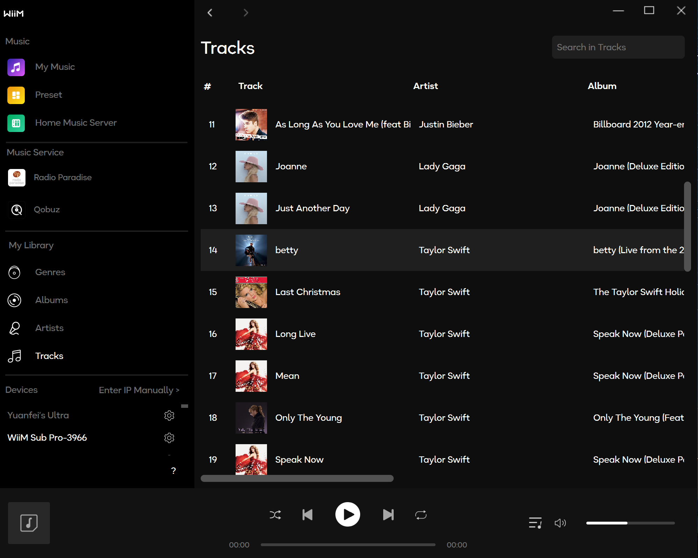The width and height of the screenshot is (698, 558).
Task: Toggle shuffle playback mode
Action: coord(275,515)
